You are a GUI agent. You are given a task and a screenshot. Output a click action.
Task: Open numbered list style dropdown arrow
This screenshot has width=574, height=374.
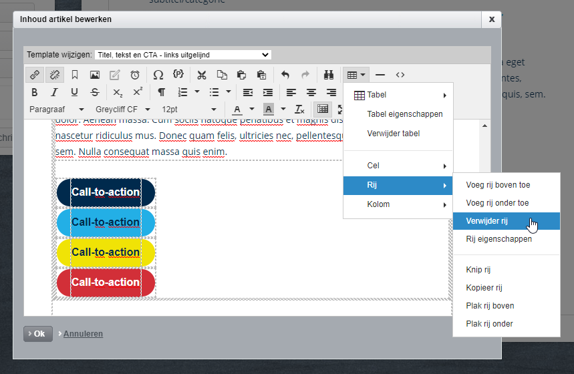(197, 92)
